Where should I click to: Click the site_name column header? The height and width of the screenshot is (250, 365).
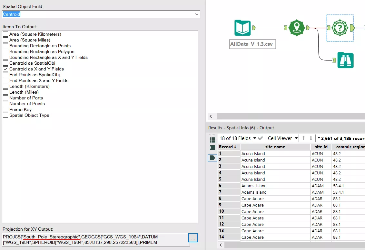tap(275, 147)
